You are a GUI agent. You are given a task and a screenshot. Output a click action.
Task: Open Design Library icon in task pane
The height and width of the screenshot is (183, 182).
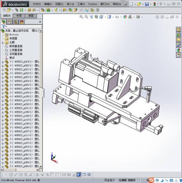178,35
